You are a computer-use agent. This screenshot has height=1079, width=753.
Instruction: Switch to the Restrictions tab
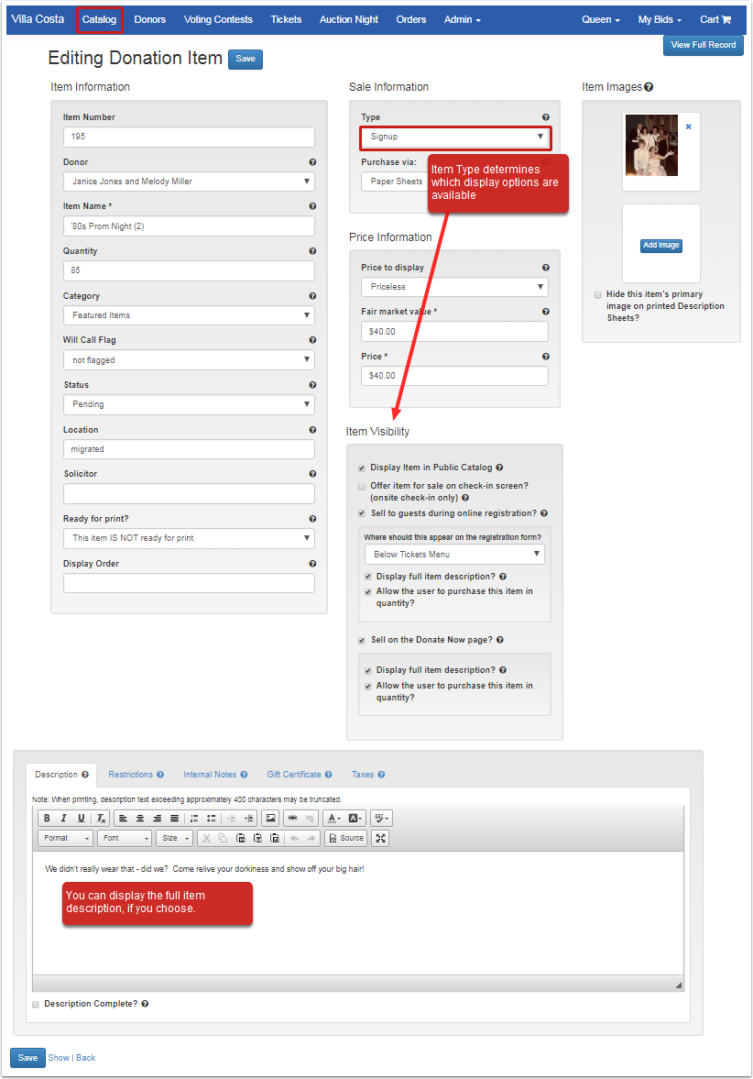click(136, 775)
